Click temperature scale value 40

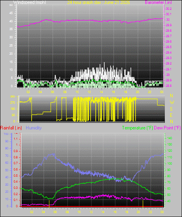(x=169, y=201)
